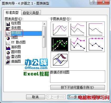
Task: Click 按下不放可查看示例 preview button
Action: click(78, 87)
